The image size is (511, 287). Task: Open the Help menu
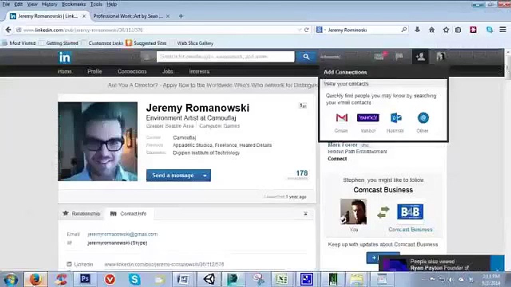pos(112,4)
